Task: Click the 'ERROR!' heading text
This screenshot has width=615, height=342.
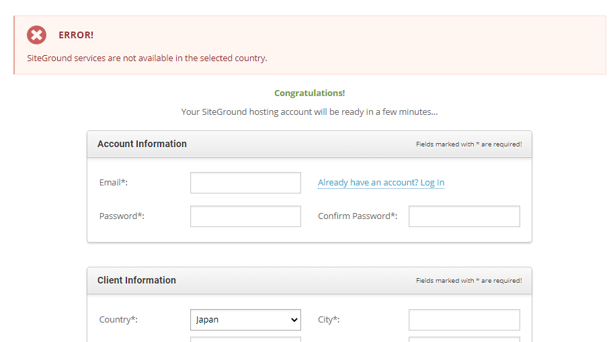Action: tap(76, 35)
